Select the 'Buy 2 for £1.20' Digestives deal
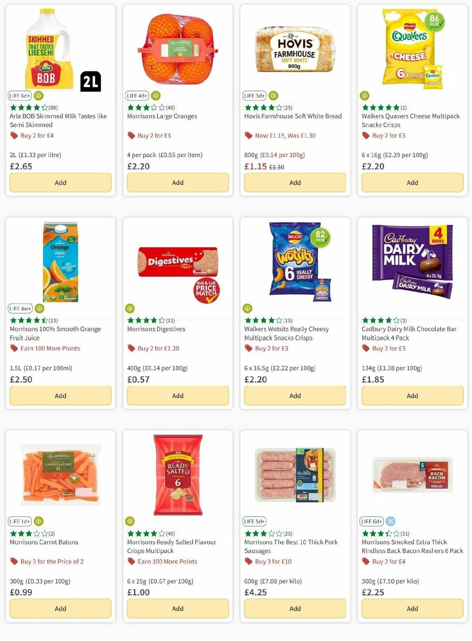472x641 pixels. 158,348
